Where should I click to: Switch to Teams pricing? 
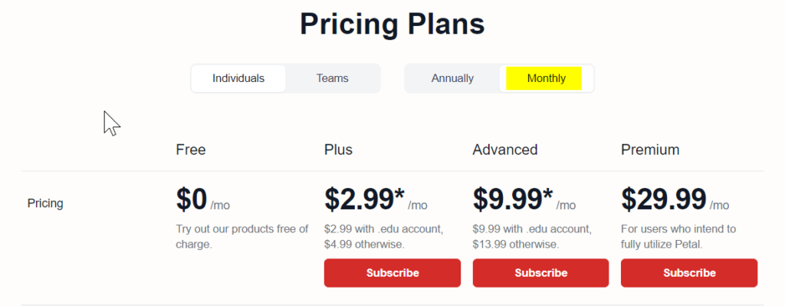click(x=333, y=79)
